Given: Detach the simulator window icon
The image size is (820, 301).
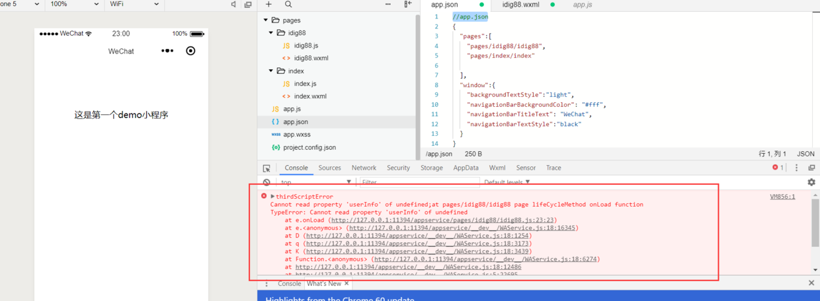Looking at the screenshot, I should [248, 5].
